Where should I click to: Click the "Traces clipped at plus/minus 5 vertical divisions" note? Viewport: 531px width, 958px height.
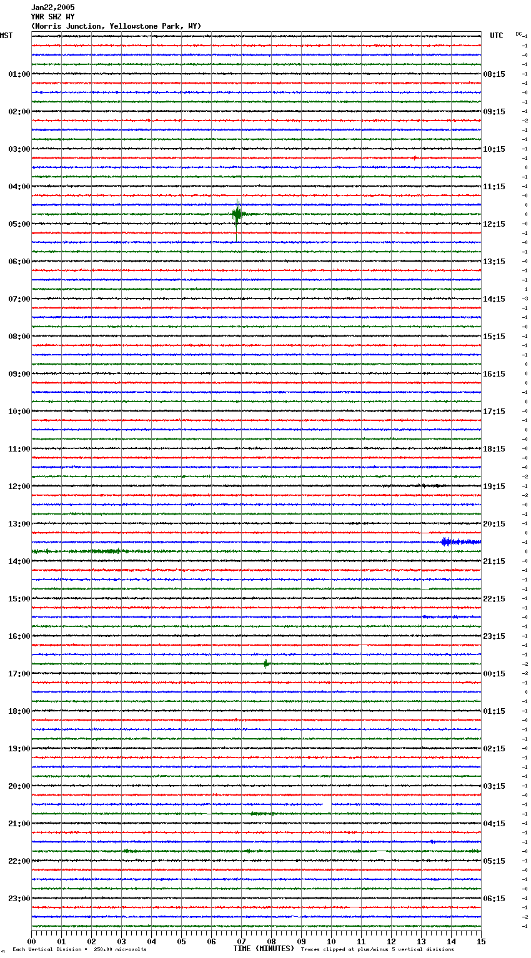[x=377, y=949]
